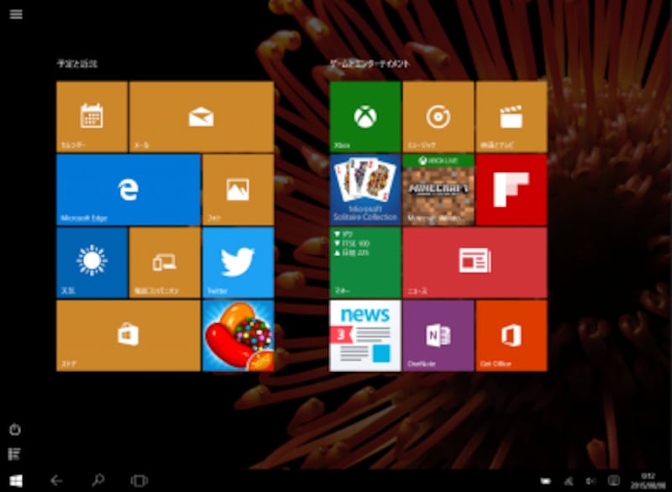Open the Groove Music tile

(438, 117)
